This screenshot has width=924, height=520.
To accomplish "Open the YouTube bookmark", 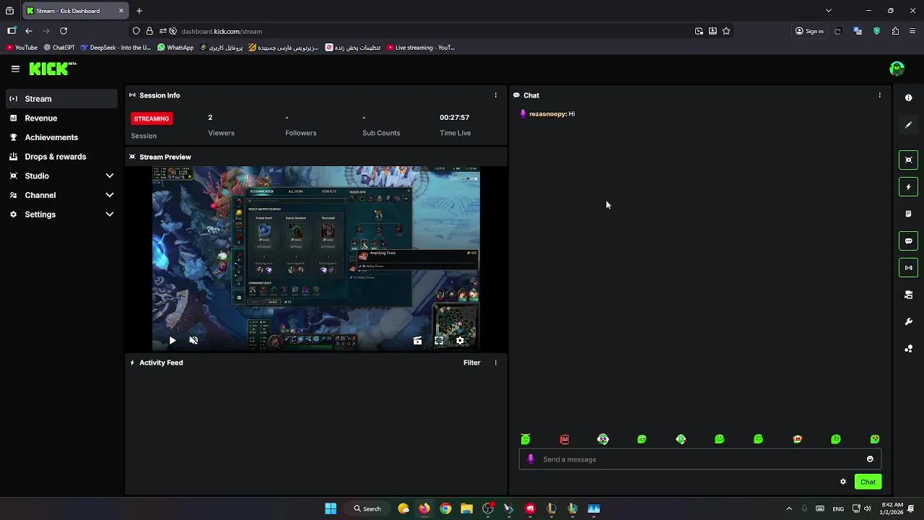I will click(x=22, y=48).
